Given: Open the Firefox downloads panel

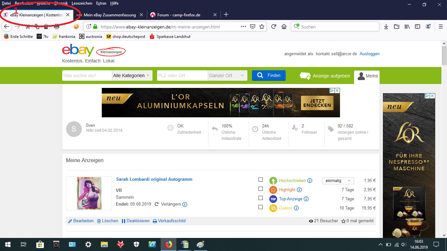Looking at the screenshot, I should [x=386, y=26].
